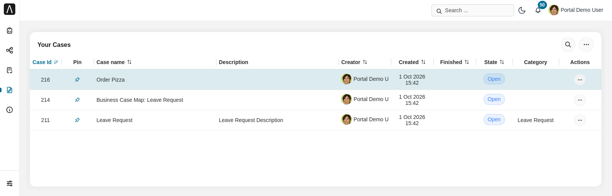
Task: Select Business Case Map: Leave Request
Action: 140,100
